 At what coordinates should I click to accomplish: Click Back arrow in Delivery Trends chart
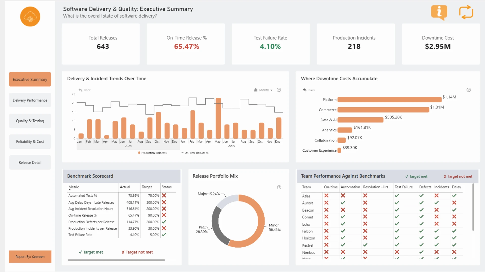click(80, 90)
